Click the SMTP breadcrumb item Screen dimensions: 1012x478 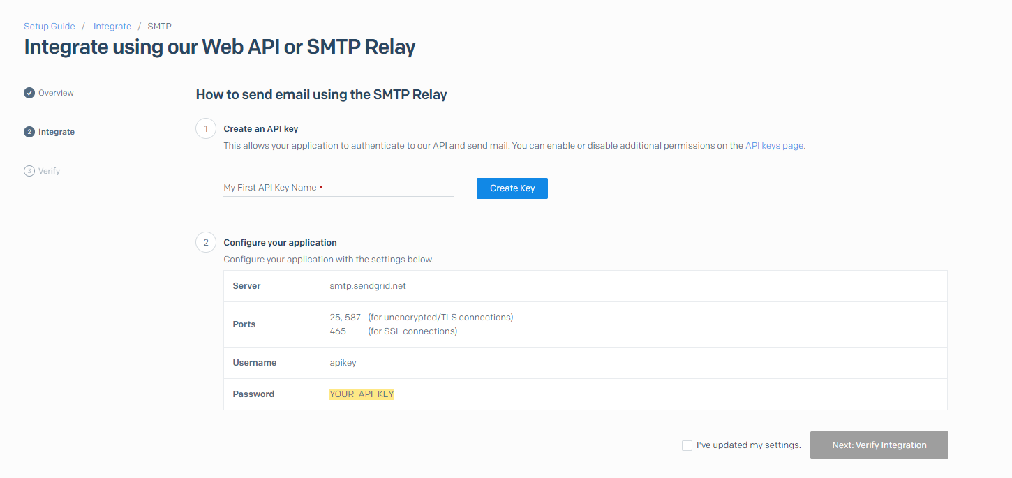(x=159, y=26)
